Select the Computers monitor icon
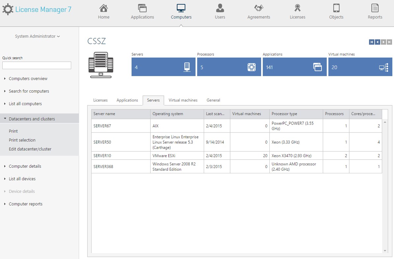The height and width of the screenshot is (259, 394). [x=181, y=7]
